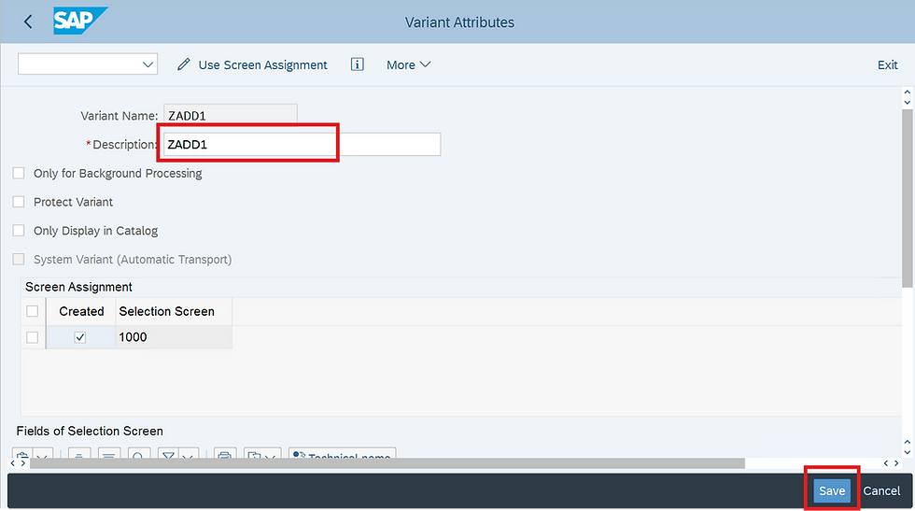Cancel the variant dialog

881,490
